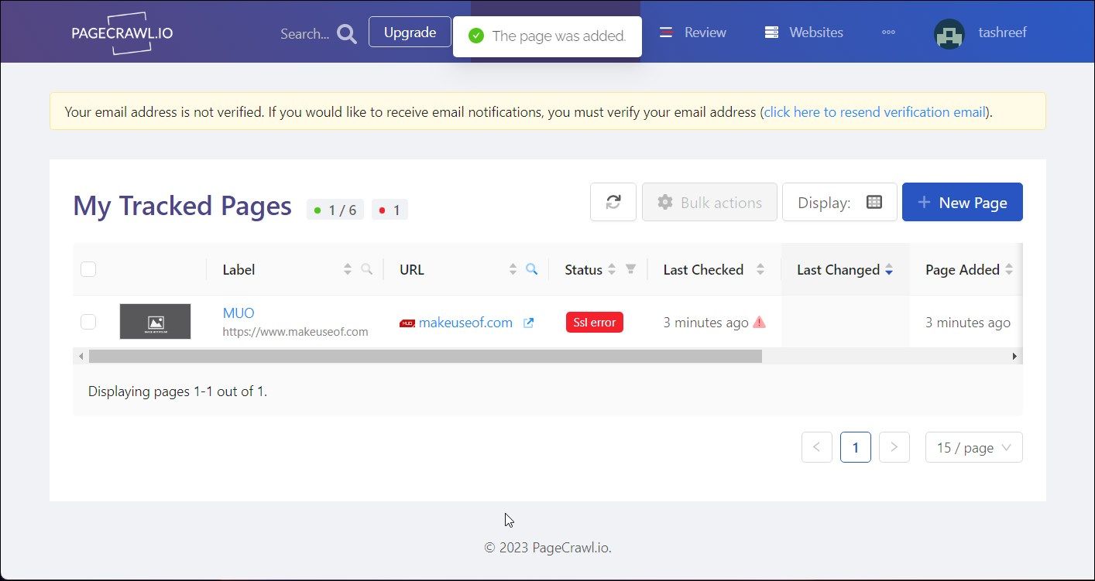Open the Display view selector
Image resolution: width=1095 pixels, height=581 pixels.
[839, 203]
